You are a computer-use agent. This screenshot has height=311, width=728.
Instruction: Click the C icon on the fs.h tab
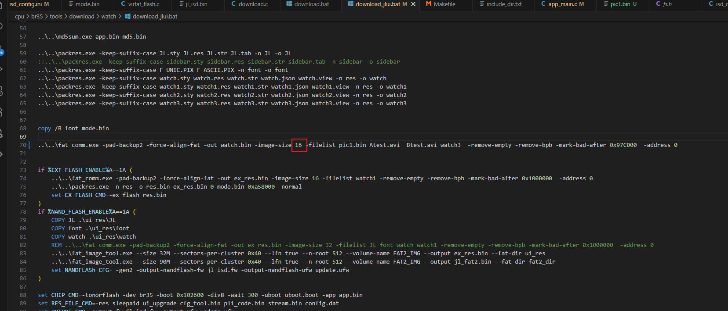[x=658, y=4]
